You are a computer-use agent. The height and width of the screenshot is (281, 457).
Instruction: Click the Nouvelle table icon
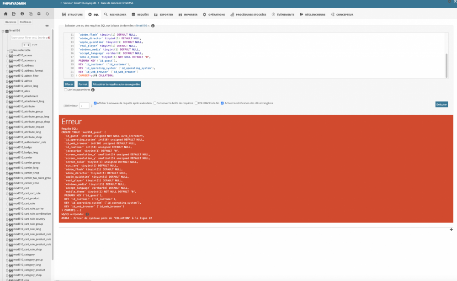[x=11, y=51]
